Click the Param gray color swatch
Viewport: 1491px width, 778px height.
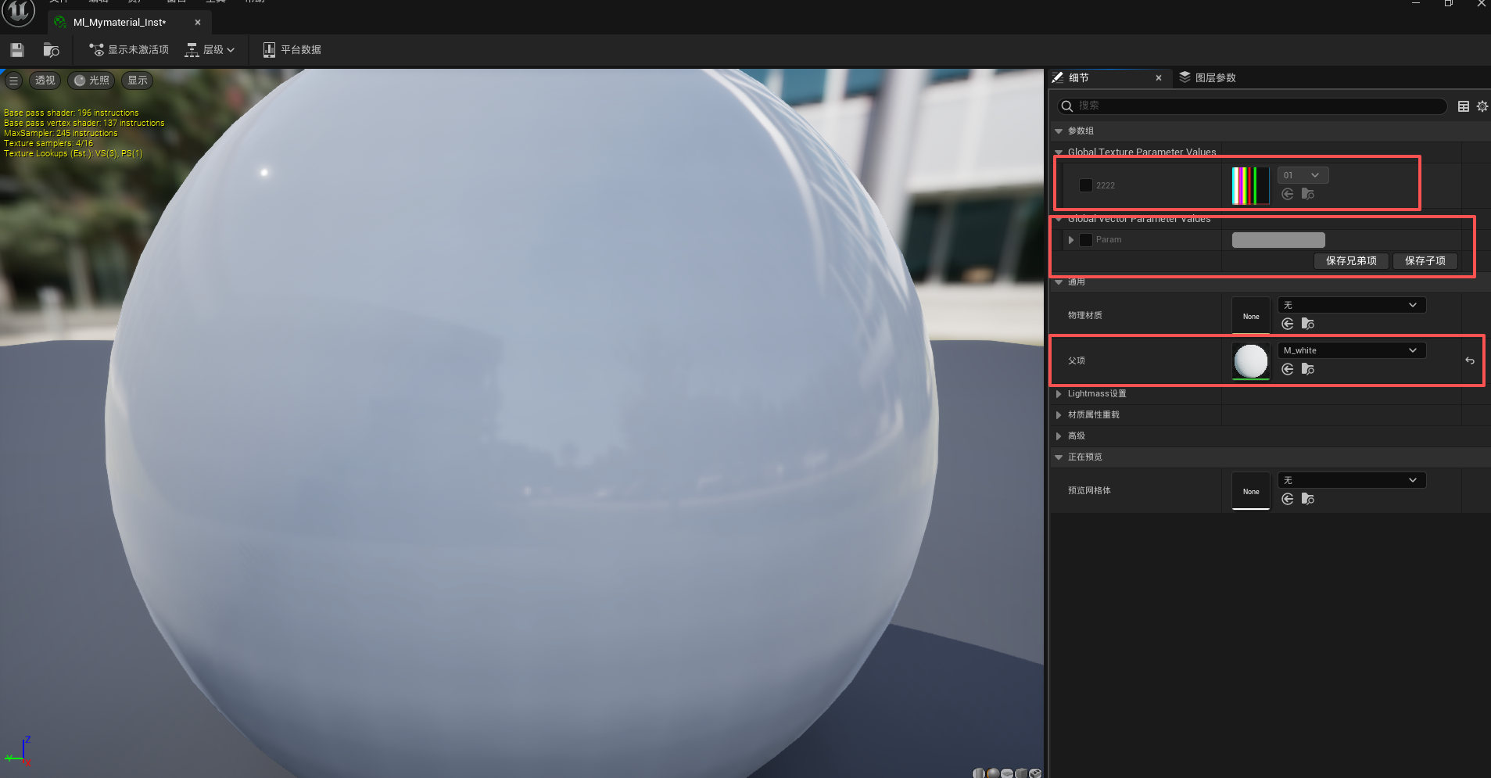(1278, 240)
